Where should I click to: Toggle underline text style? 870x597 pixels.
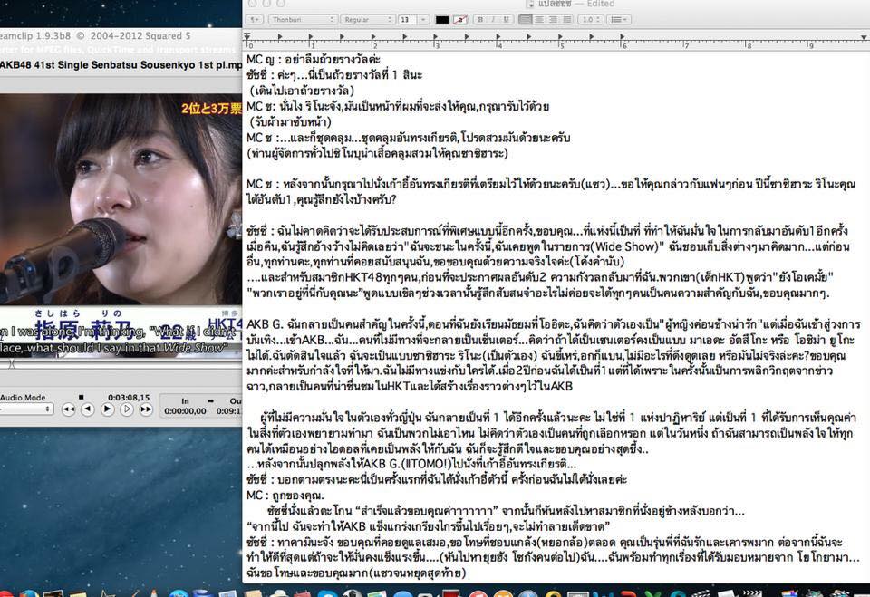pyautogui.click(x=506, y=19)
